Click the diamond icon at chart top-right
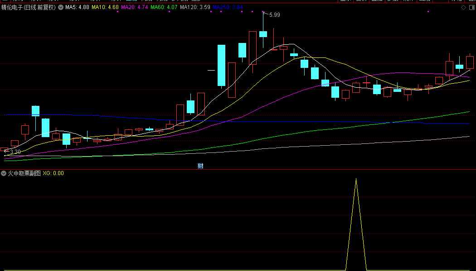Image resolution: width=476 pixels, height=271 pixels. (464, 8)
